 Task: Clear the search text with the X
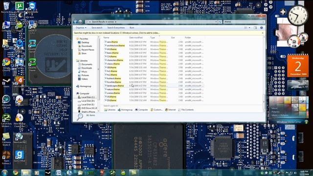[263, 22]
